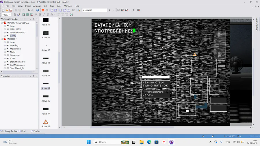
Task: Open the Insert menu
Action: pyautogui.click(x=28, y=6)
